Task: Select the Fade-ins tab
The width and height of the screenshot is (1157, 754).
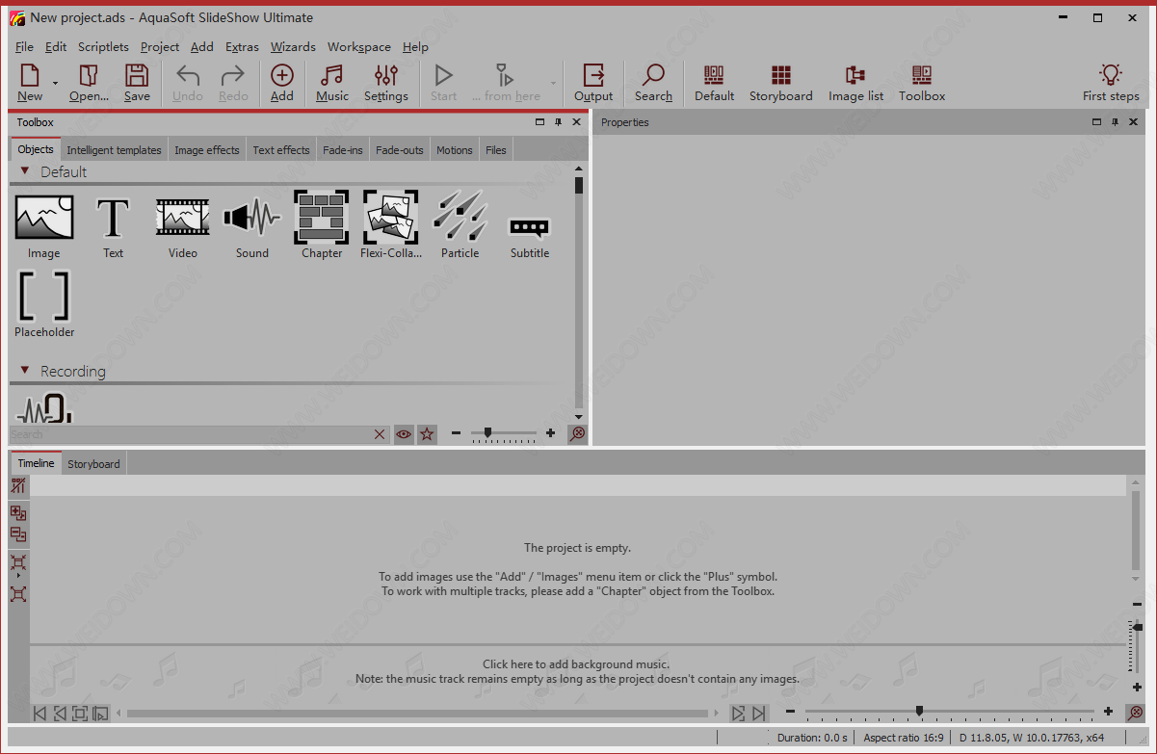Action: click(x=343, y=149)
